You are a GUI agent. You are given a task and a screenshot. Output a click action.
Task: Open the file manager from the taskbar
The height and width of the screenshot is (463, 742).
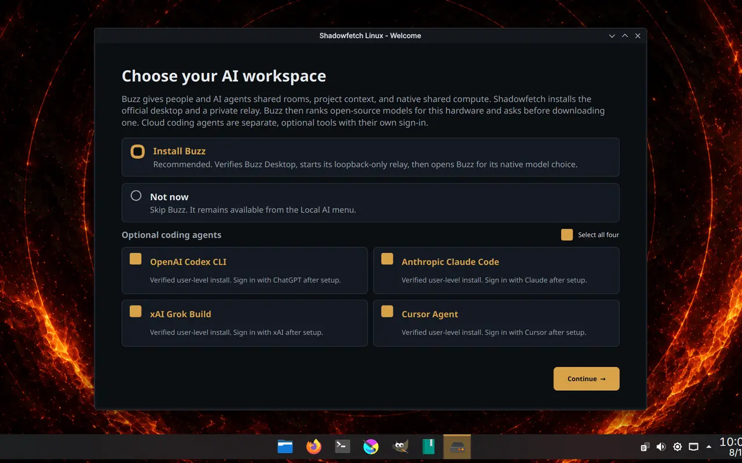click(285, 446)
